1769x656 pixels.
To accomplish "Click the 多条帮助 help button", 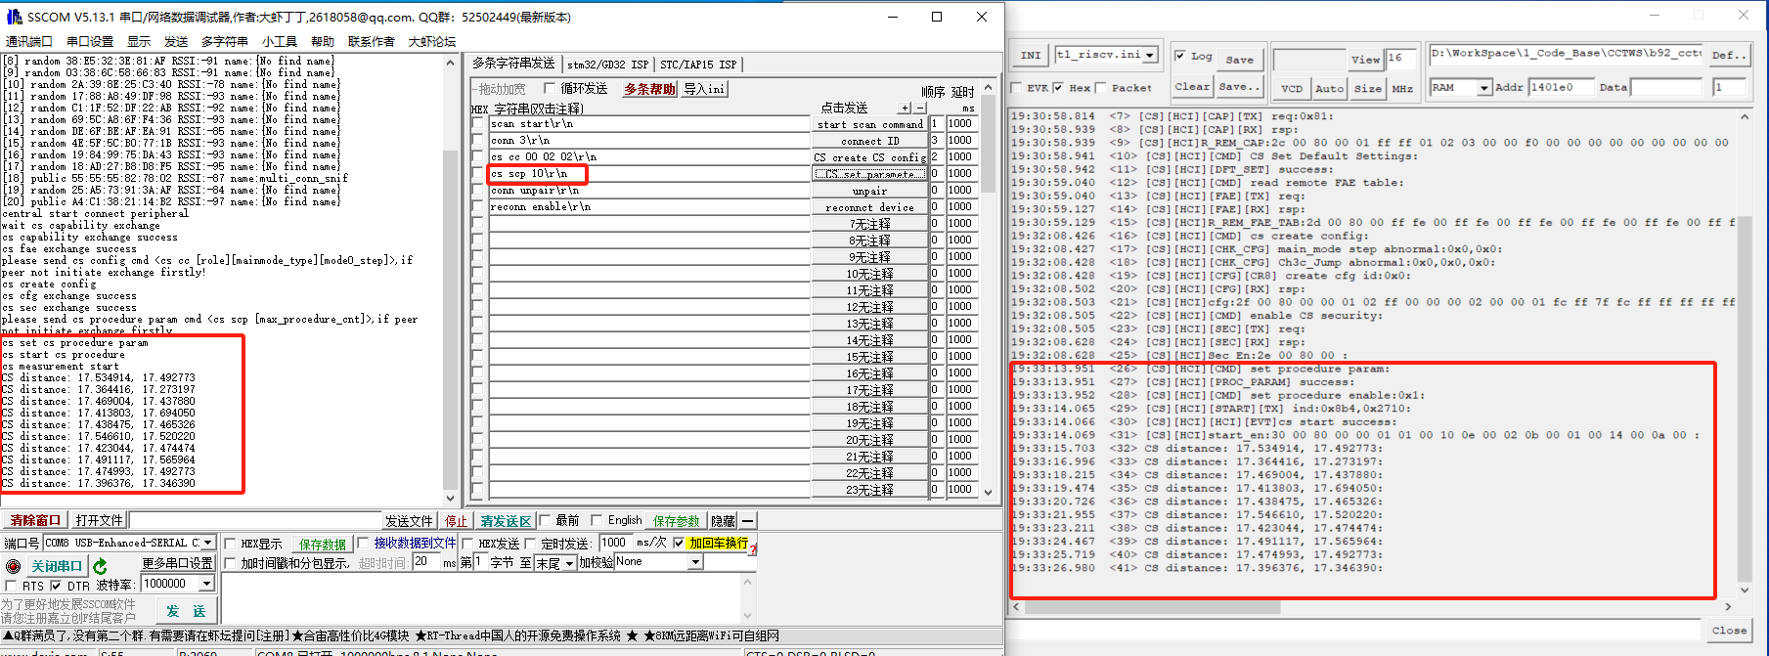I will point(649,89).
